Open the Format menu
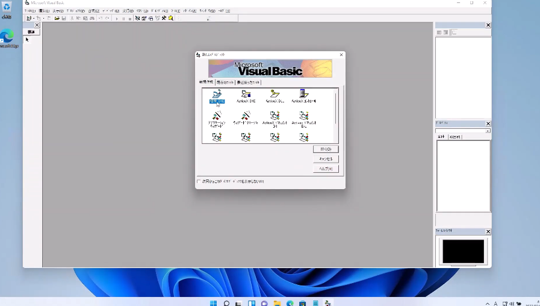The width and height of the screenshot is (540, 306). click(x=94, y=11)
